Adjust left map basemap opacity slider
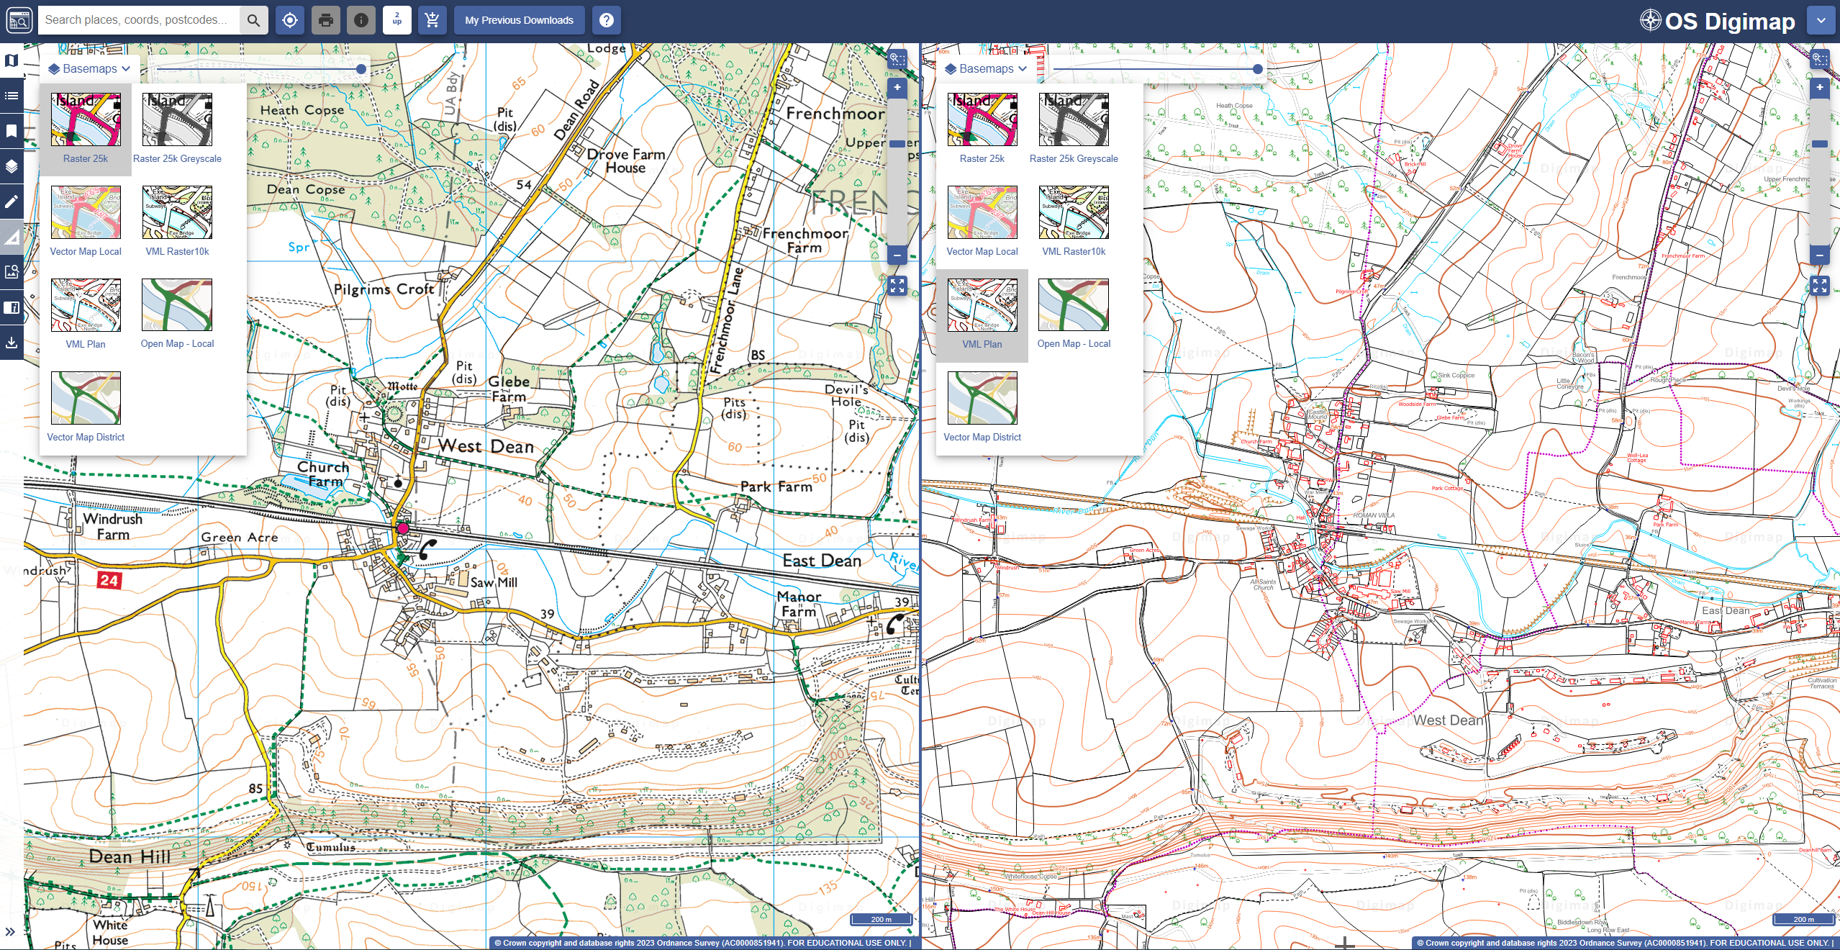This screenshot has width=1840, height=950. click(361, 69)
